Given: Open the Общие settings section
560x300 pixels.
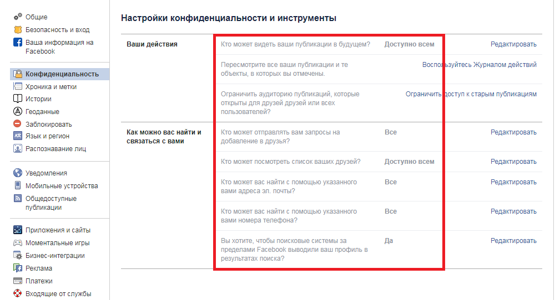Looking at the screenshot, I should (36, 17).
